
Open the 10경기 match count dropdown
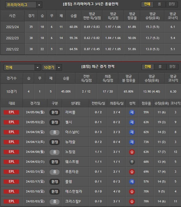(52, 67)
